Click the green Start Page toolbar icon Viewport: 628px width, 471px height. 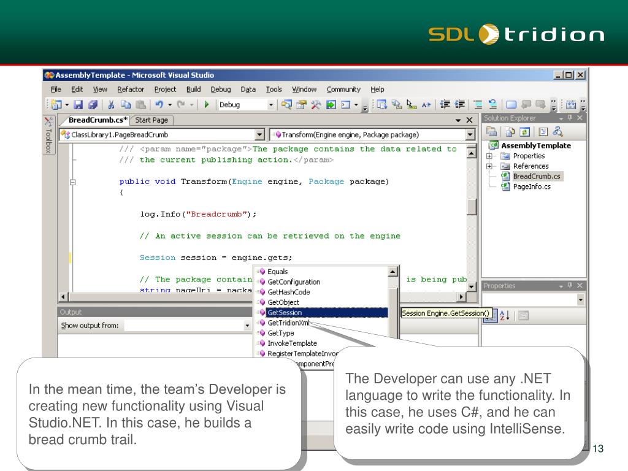coord(331,105)
